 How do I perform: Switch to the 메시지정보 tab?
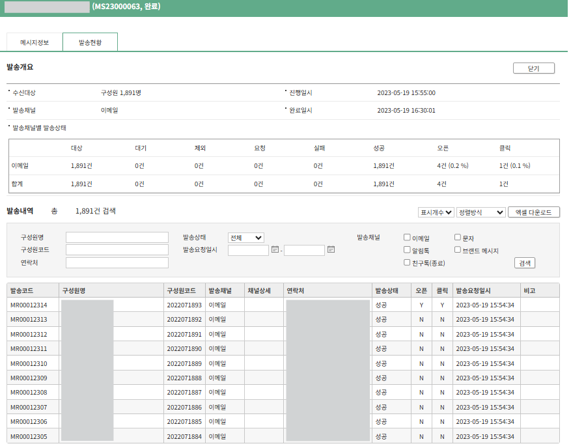point(35,42)
